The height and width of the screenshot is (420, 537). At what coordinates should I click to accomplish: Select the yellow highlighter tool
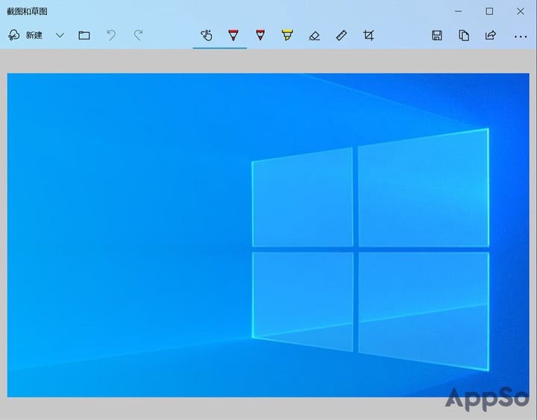point(287,35)
